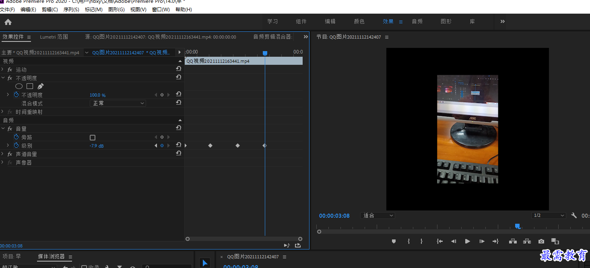
Task: Collapse the 视频 section triangle
Action: point(180,61)
